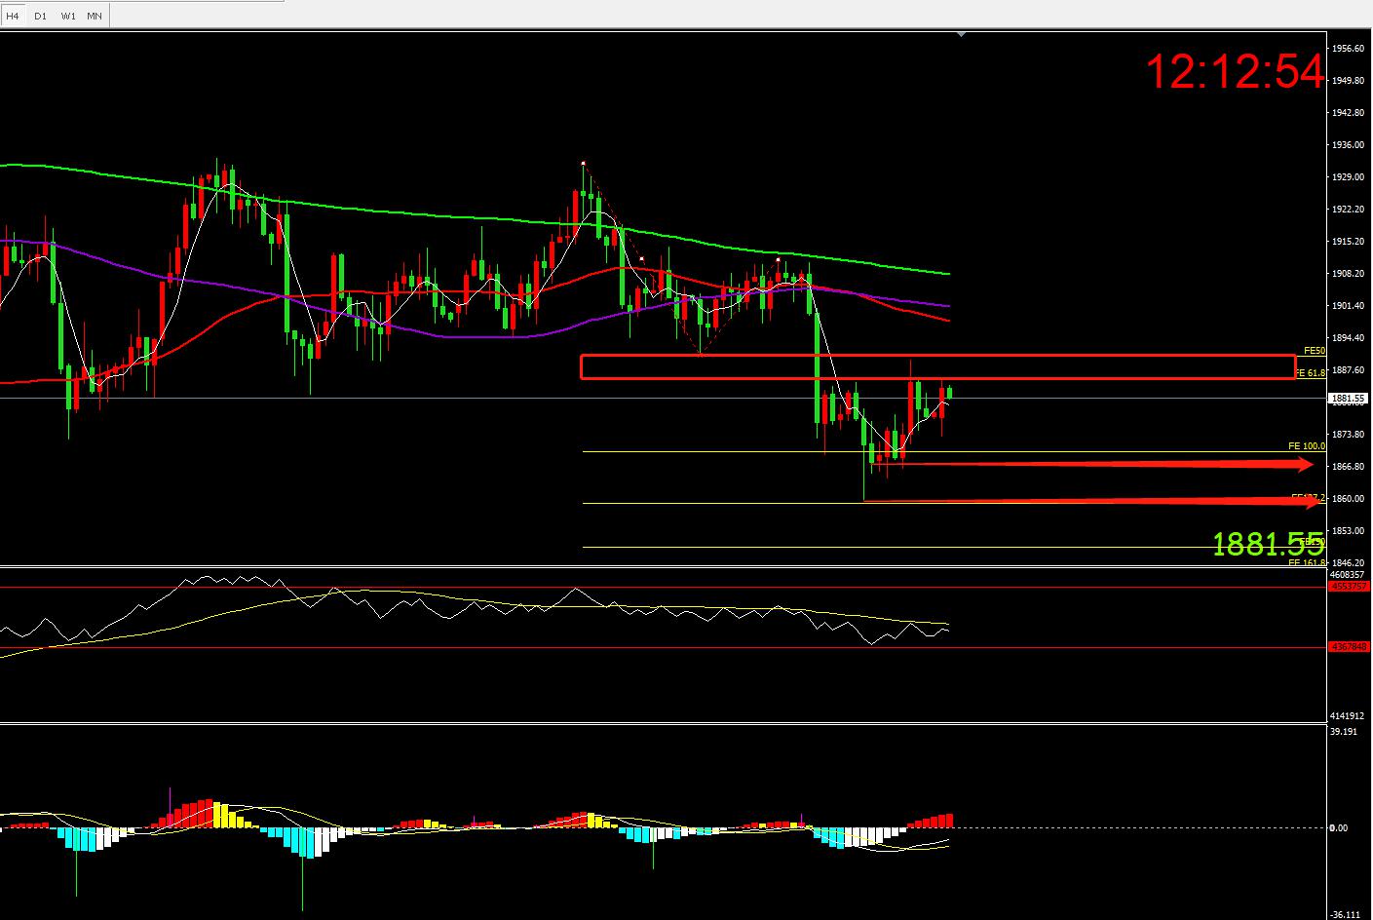Click the 1936.00 price scale value

1347,144
